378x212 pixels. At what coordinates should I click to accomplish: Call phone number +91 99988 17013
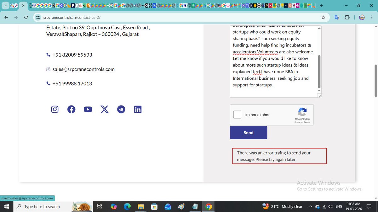72,84
